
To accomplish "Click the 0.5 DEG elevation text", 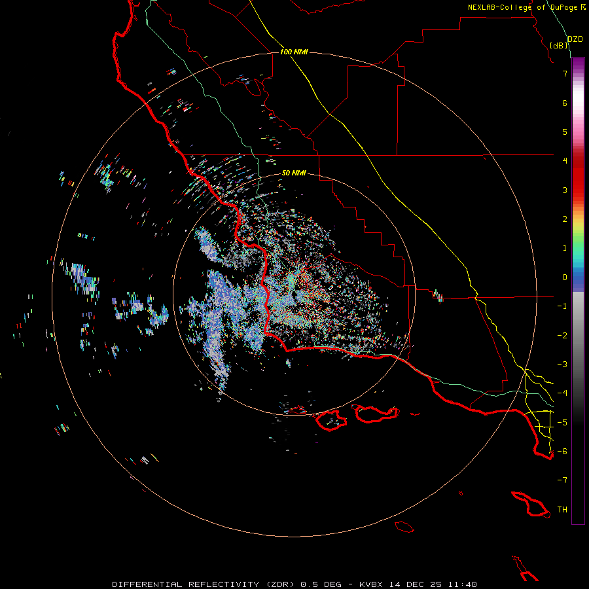I will click(x=321, y=584).
